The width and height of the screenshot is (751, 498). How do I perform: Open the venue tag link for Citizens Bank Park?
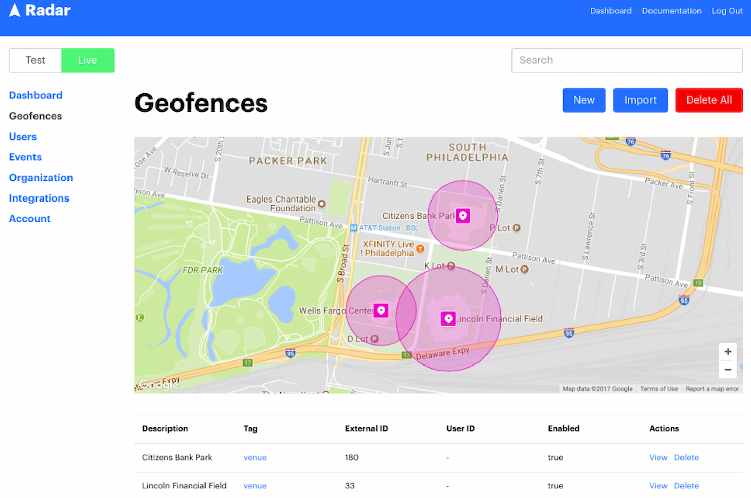pos(255,457)
